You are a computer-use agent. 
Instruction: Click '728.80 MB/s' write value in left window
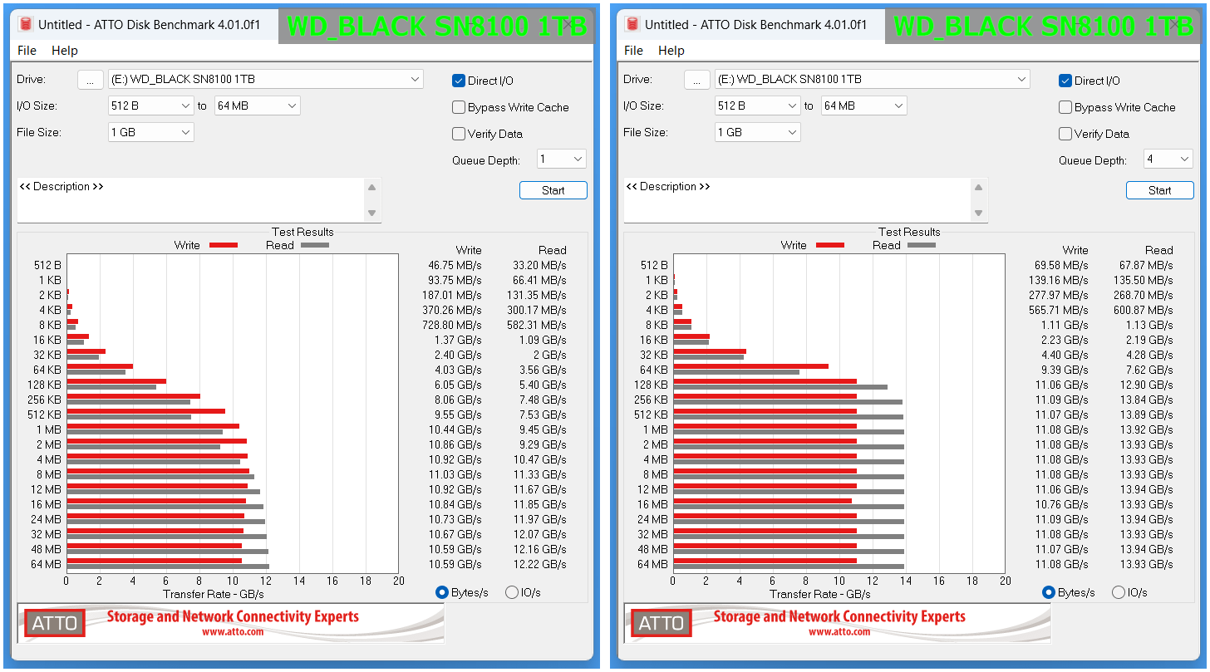pos(451,325)
